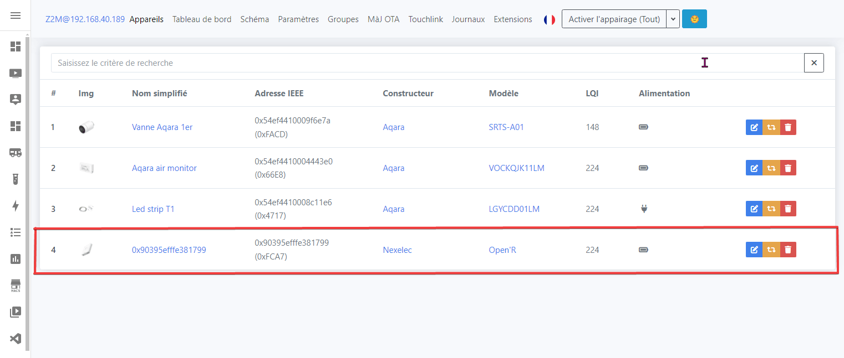Open the bulleted list sidebar icon
The width and height of the screenshot is (844, 358).
[x=16, y=232]
